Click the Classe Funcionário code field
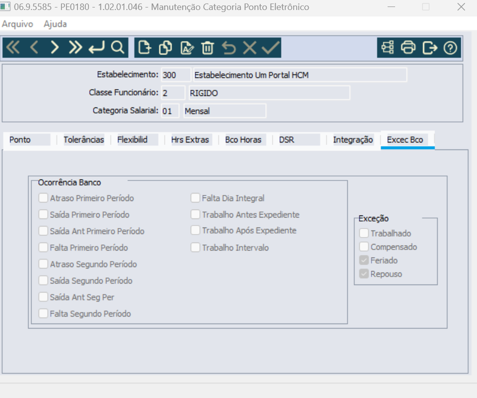Screen dimensions: 477x398 tap(173, 93)
